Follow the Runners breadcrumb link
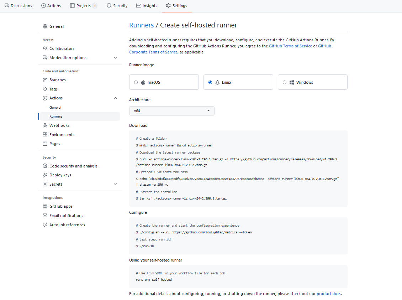This screenshot has width=402, height=300. [x=141, y=25]
